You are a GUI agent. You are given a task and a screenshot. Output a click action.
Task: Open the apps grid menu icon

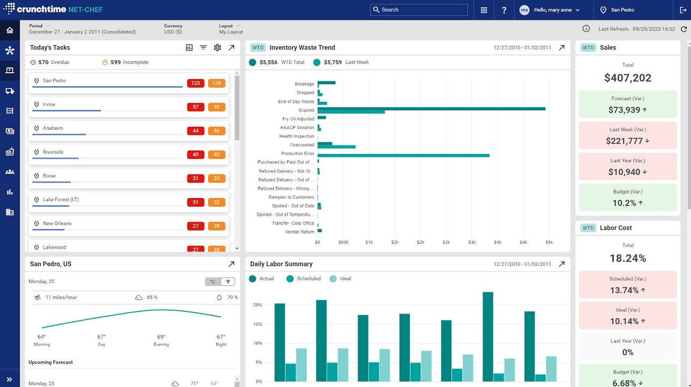(x=484, y=10)
